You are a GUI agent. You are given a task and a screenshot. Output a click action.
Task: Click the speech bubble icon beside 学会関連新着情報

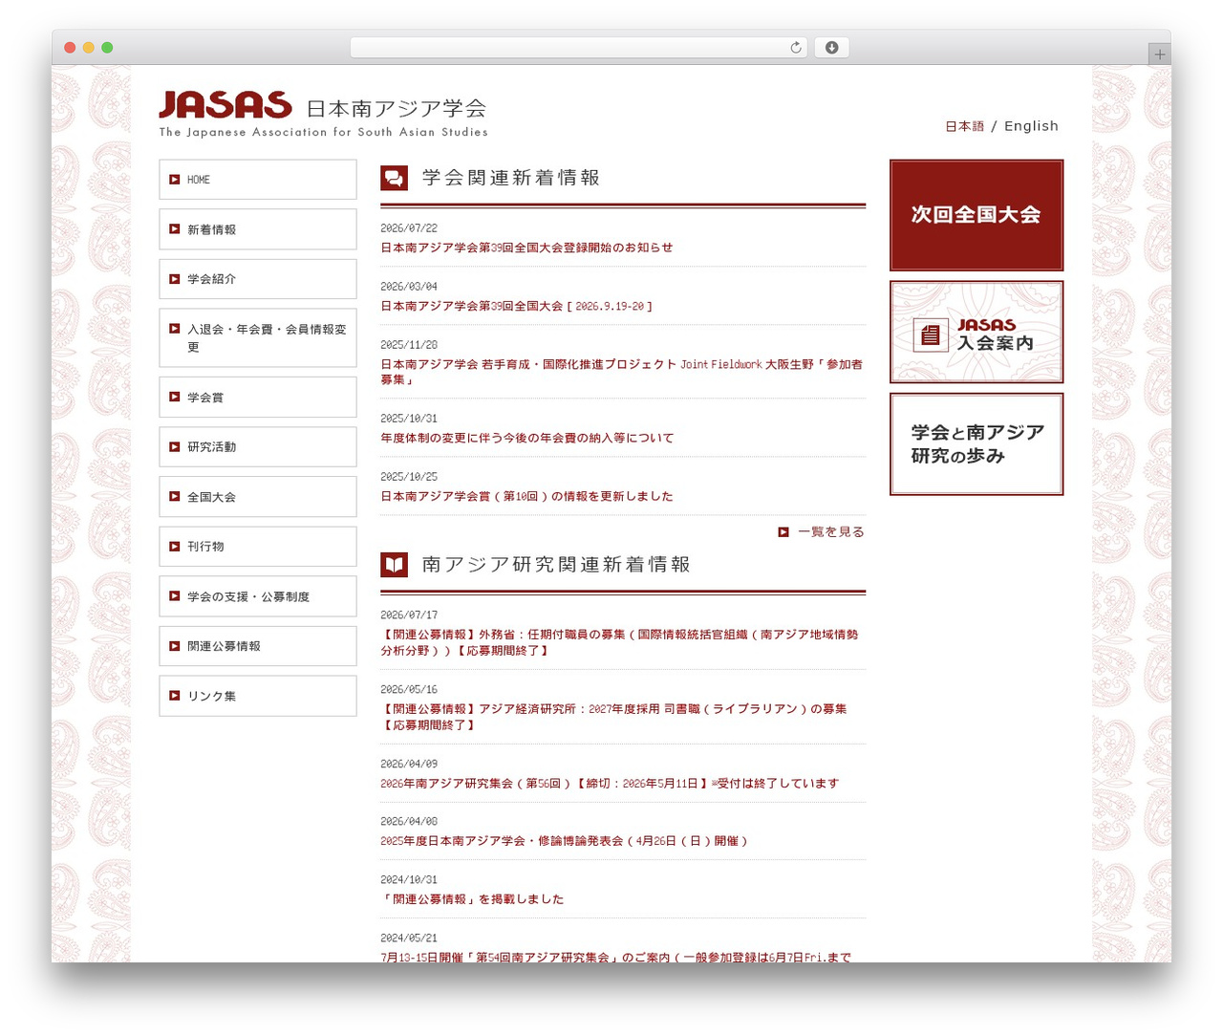tap(394, 178)
